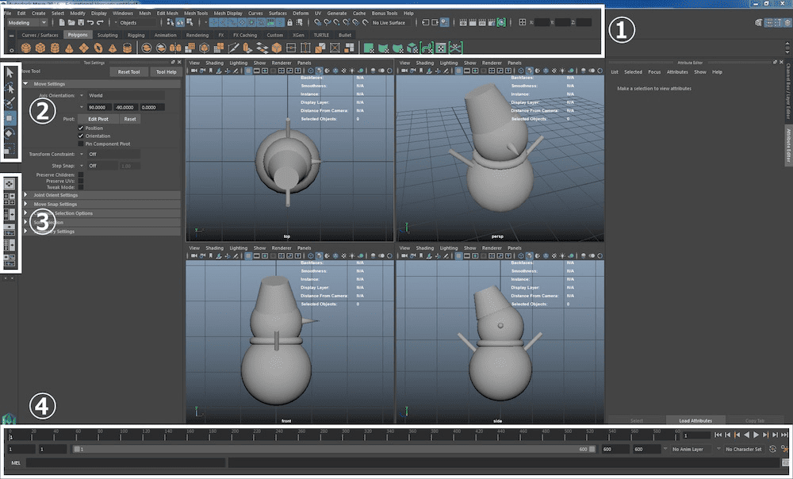
Task: Enable the Pin Component Pivot checkbox
Action: click(x=81, y=144)
